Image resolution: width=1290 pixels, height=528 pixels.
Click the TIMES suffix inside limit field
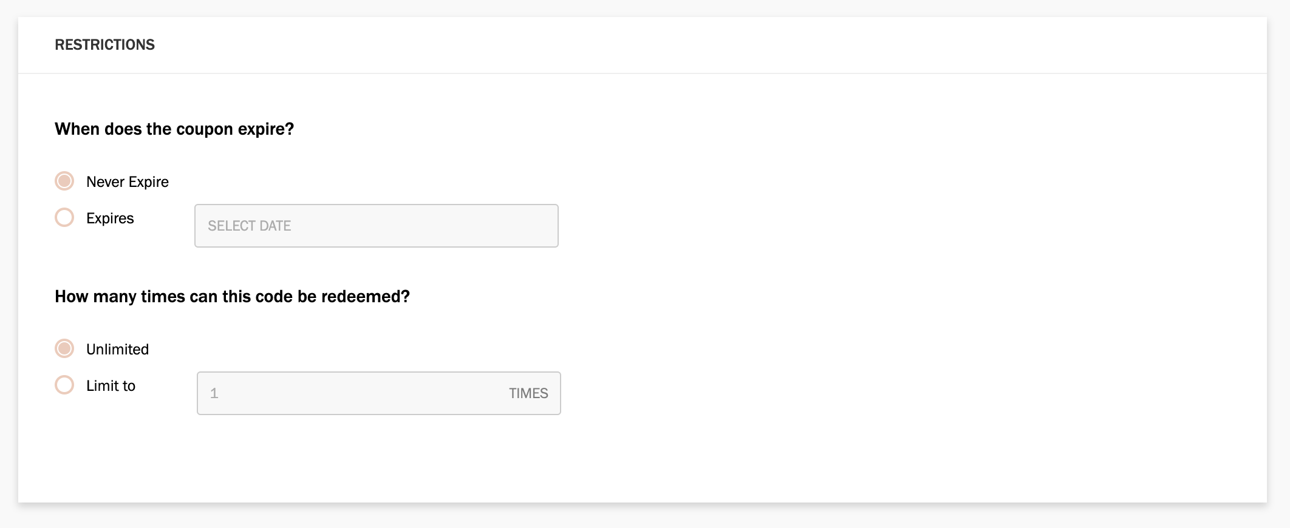point(528,393)
